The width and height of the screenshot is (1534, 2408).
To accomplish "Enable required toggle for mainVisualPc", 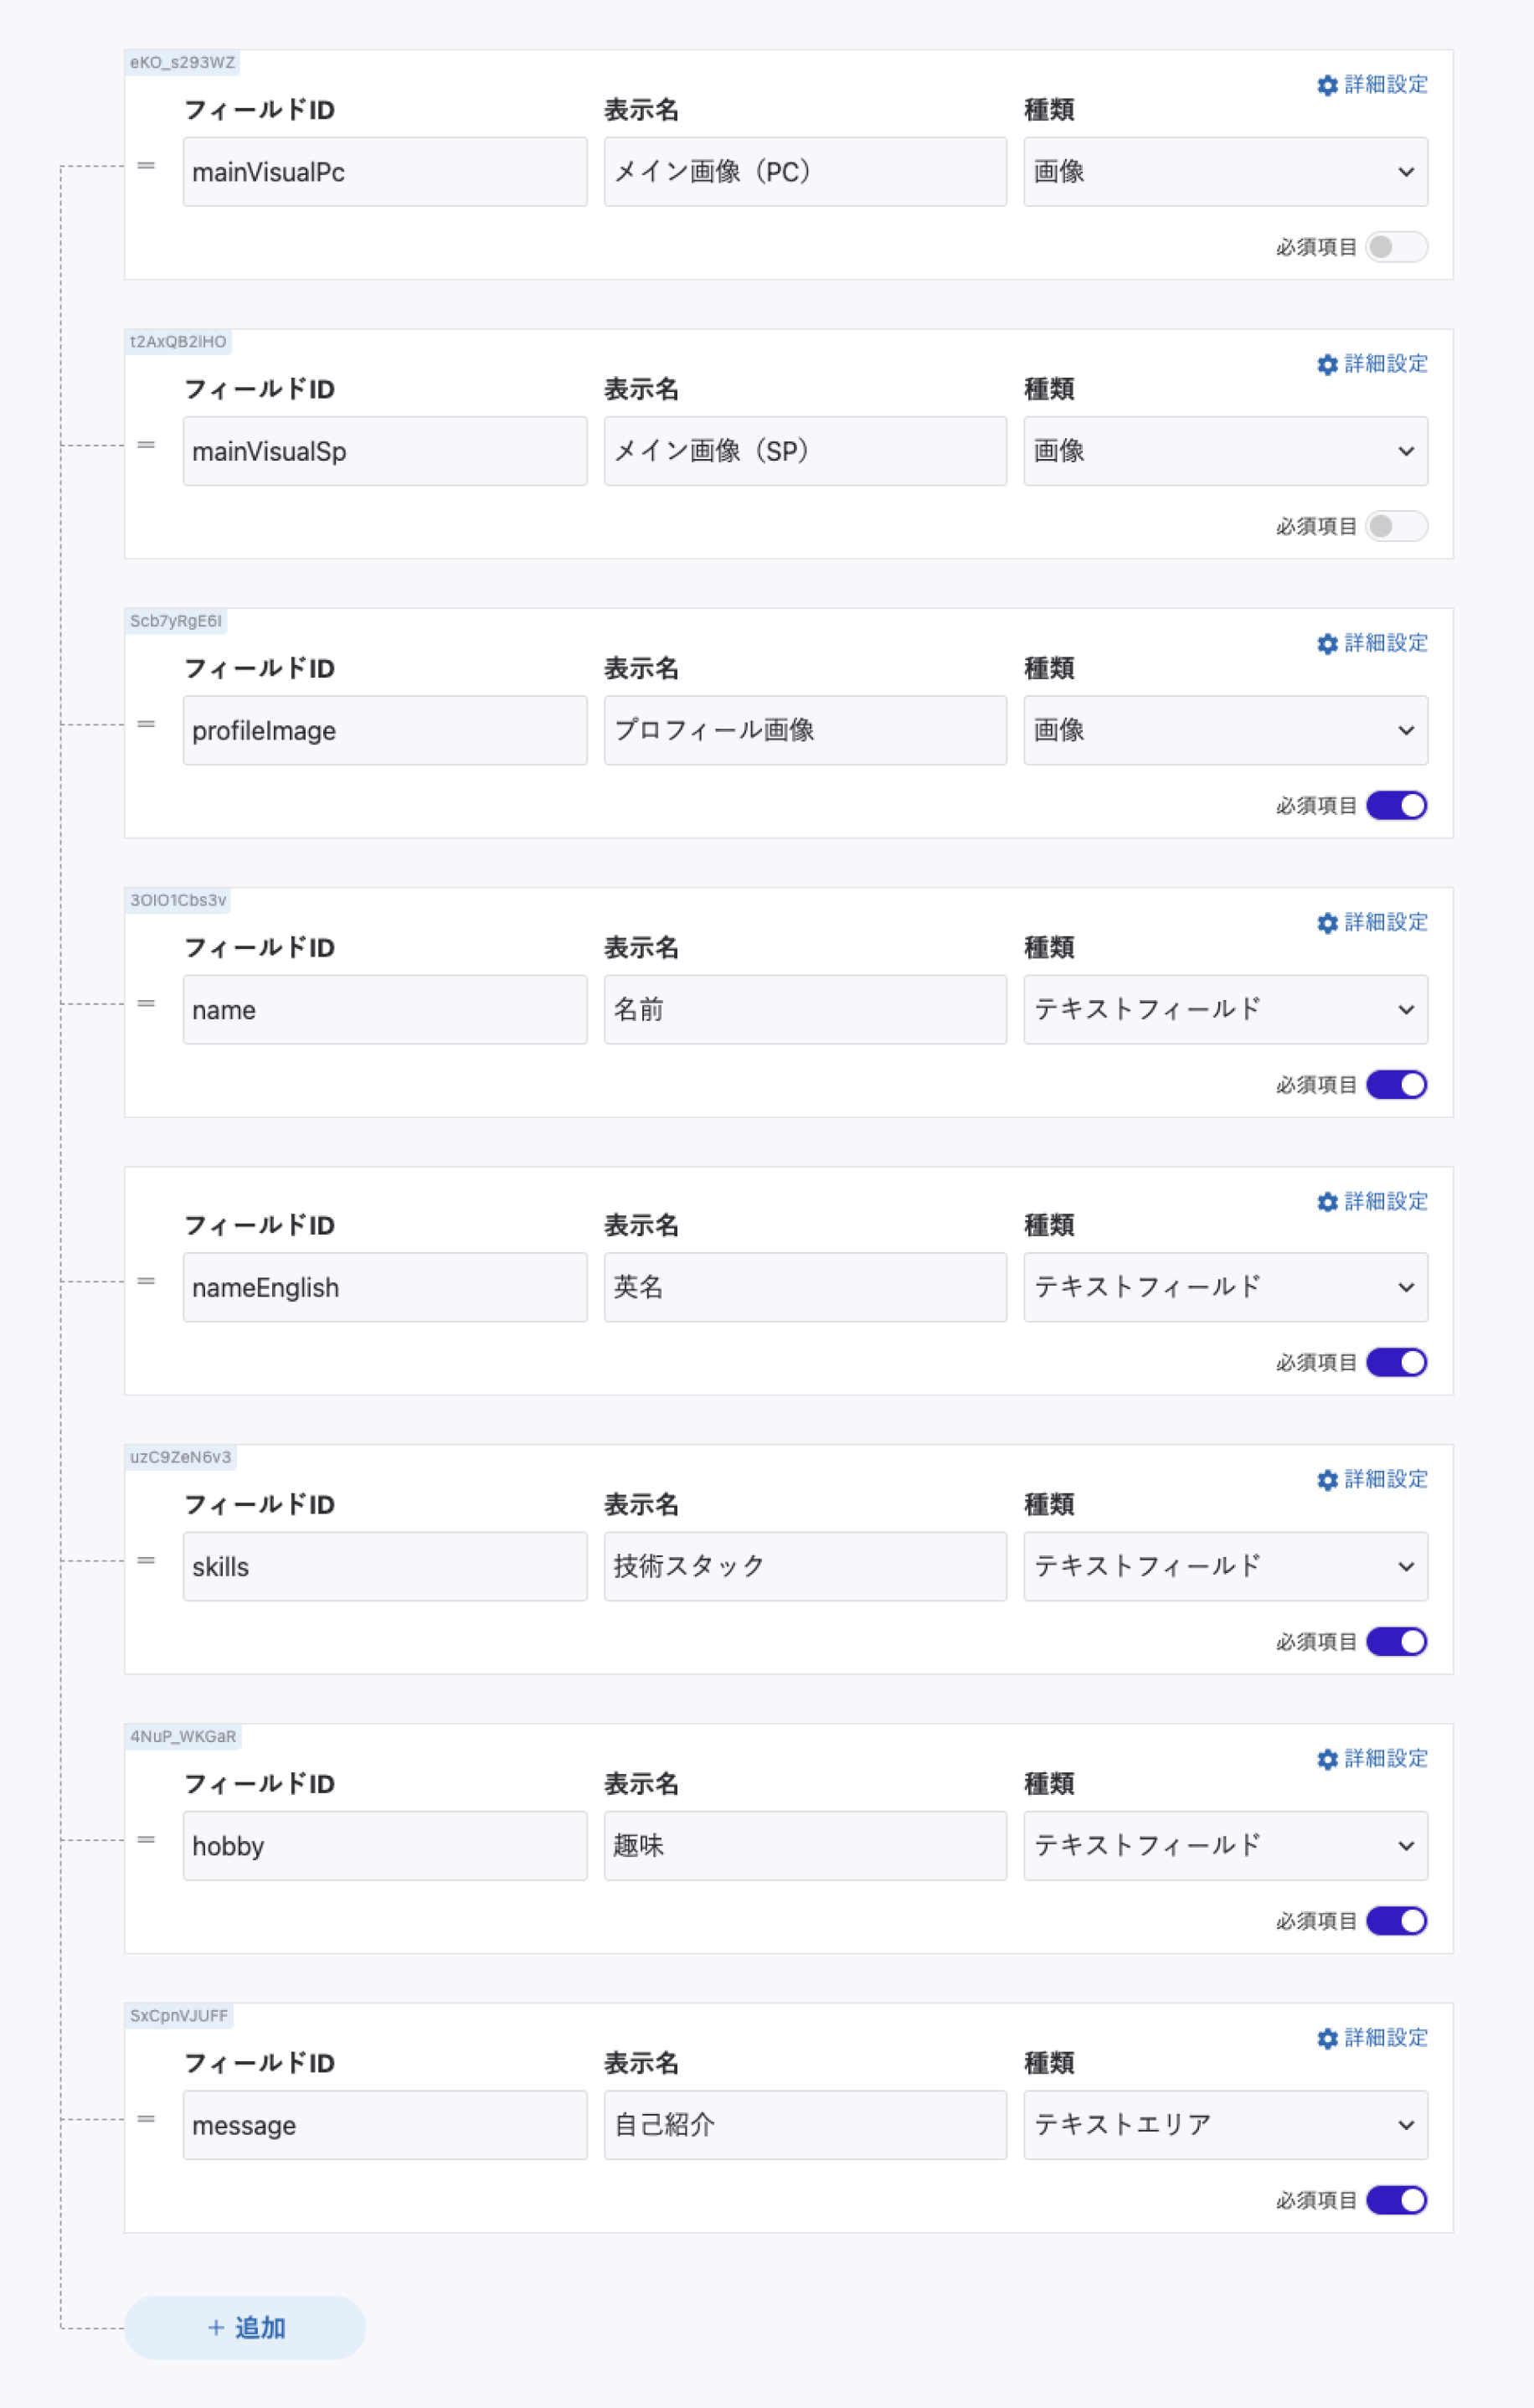I will [1396, 247].
